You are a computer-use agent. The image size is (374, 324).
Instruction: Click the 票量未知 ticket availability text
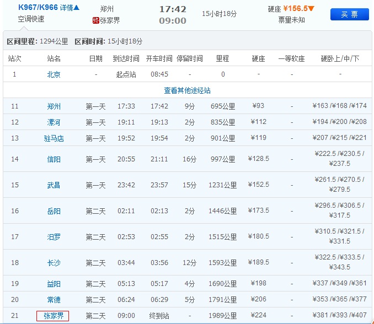point(292,20)
